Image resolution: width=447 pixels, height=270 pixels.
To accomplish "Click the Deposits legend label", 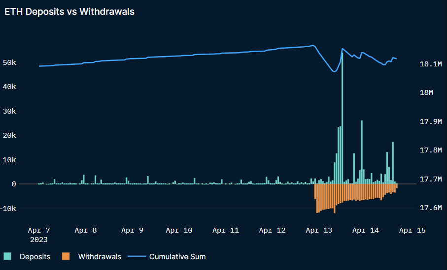I will pyautogui.click(x=35, y=257).
